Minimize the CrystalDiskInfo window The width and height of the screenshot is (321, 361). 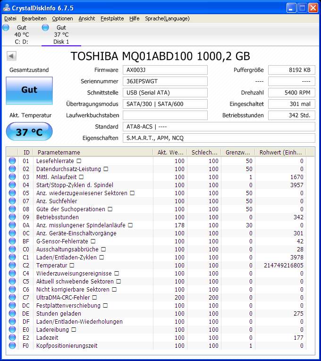pos(291,8)
